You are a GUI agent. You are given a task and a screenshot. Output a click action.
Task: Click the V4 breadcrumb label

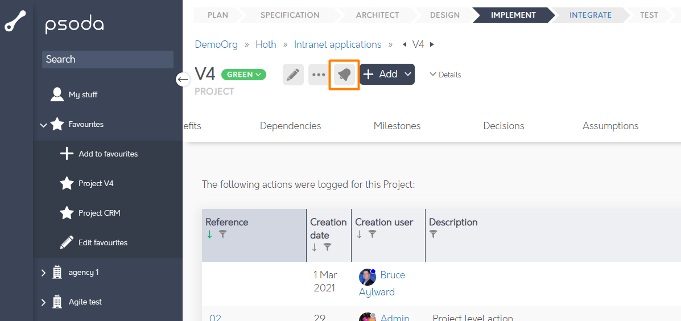click(x=418, y=44)
